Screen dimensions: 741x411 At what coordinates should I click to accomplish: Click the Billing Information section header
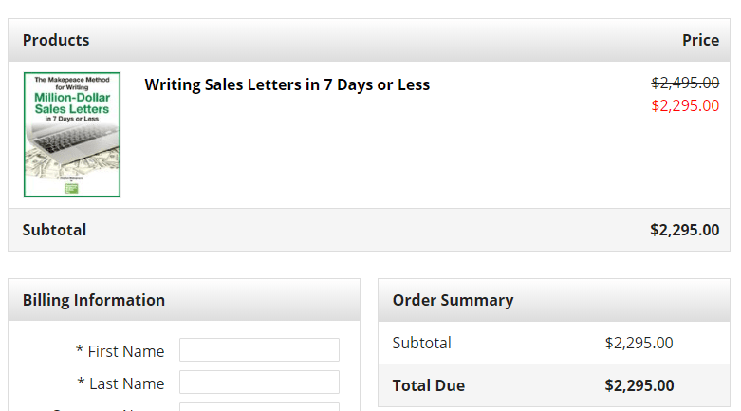tap(94, 300)
